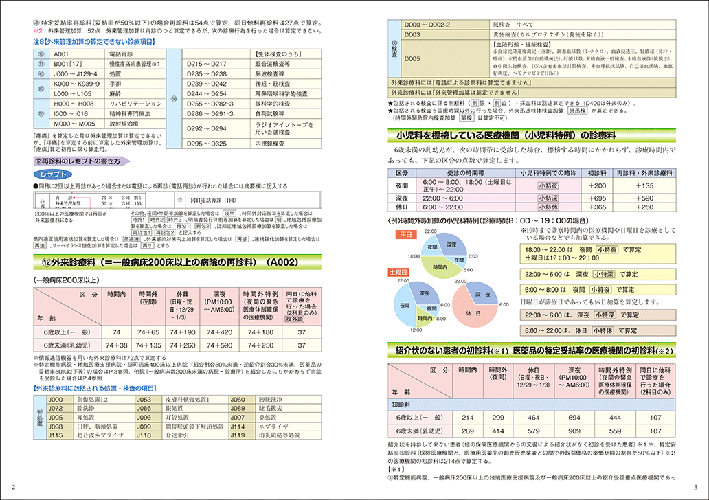The width and height of the screenshot is (709, 500).
Task: Click the purple heading ⑫再診料のレセプトの書き方
Action: [82, 161]
